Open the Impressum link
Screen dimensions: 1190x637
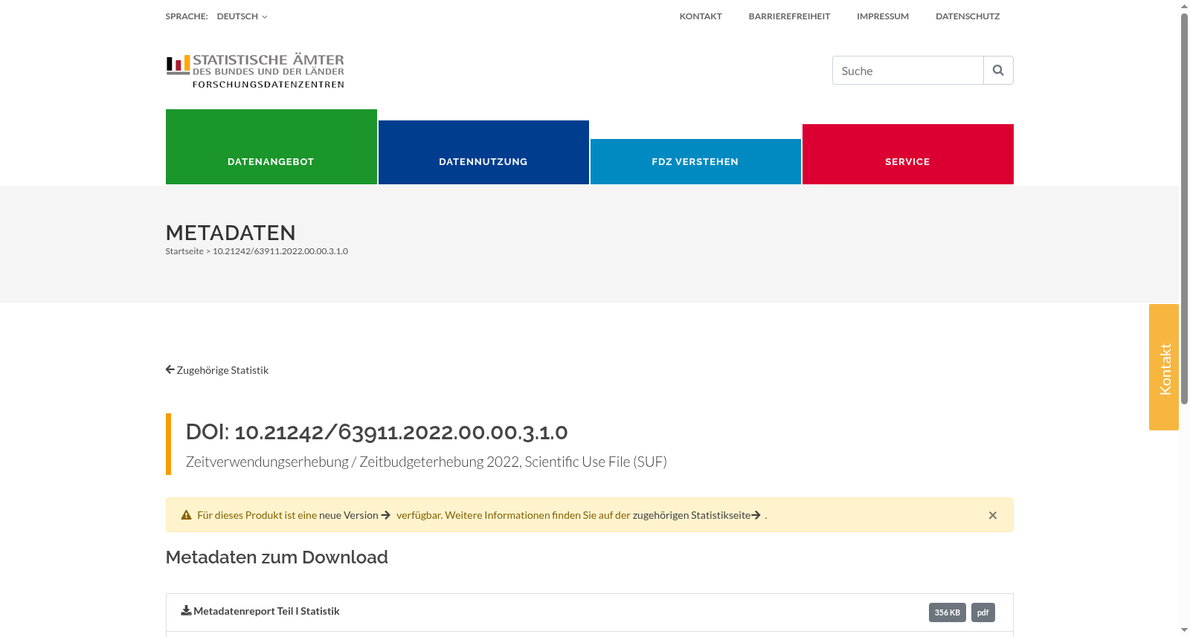point(883,16)
